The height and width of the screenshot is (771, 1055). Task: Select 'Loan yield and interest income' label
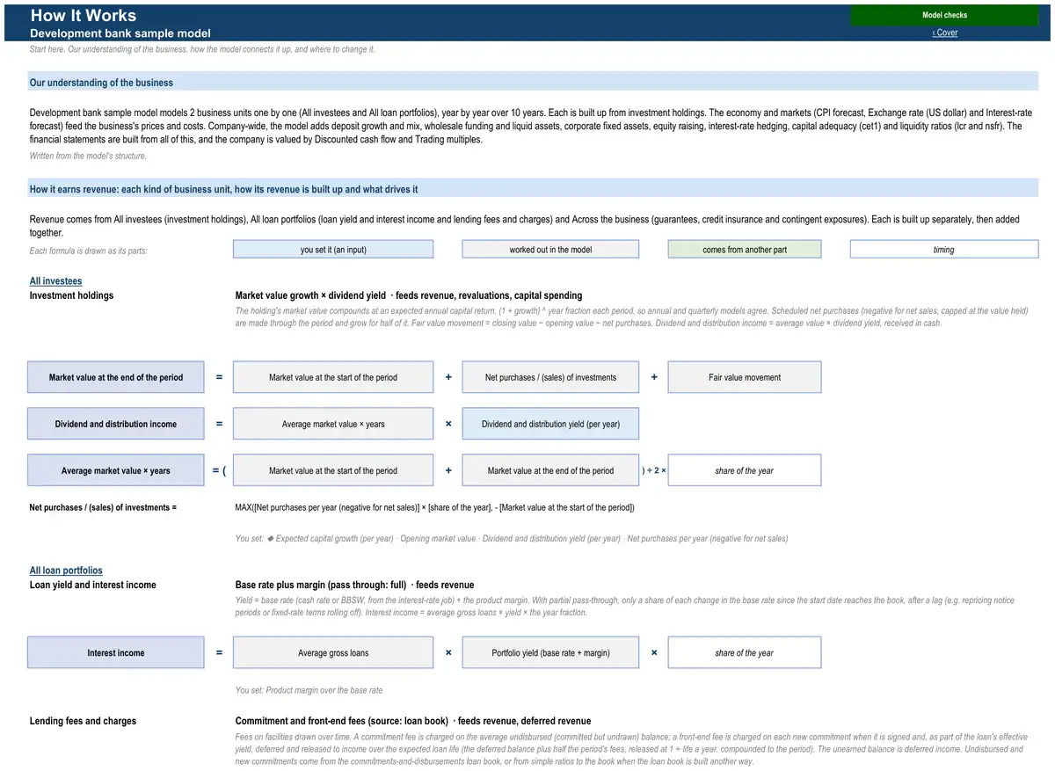93,585
